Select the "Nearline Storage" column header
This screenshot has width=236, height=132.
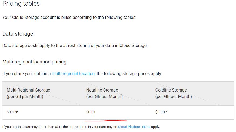tap(102, 90)
